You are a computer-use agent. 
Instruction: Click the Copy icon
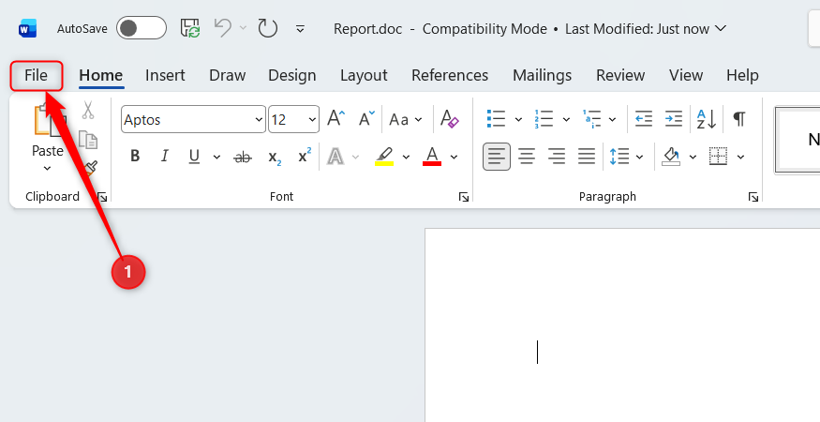click(88, 140)
